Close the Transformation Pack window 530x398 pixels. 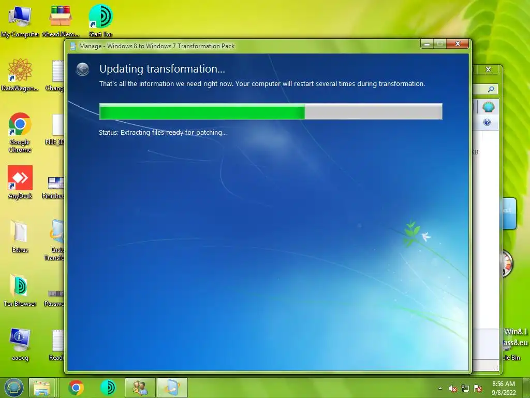coord(458,44)
